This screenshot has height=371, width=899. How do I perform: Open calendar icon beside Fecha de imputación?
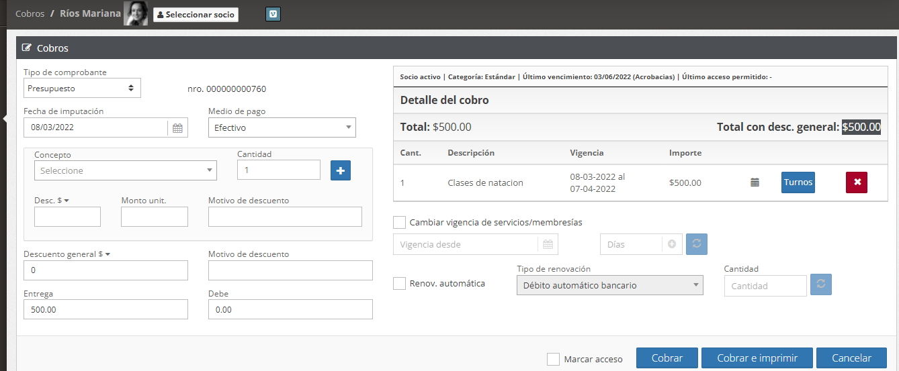click(x=177, y=127)
